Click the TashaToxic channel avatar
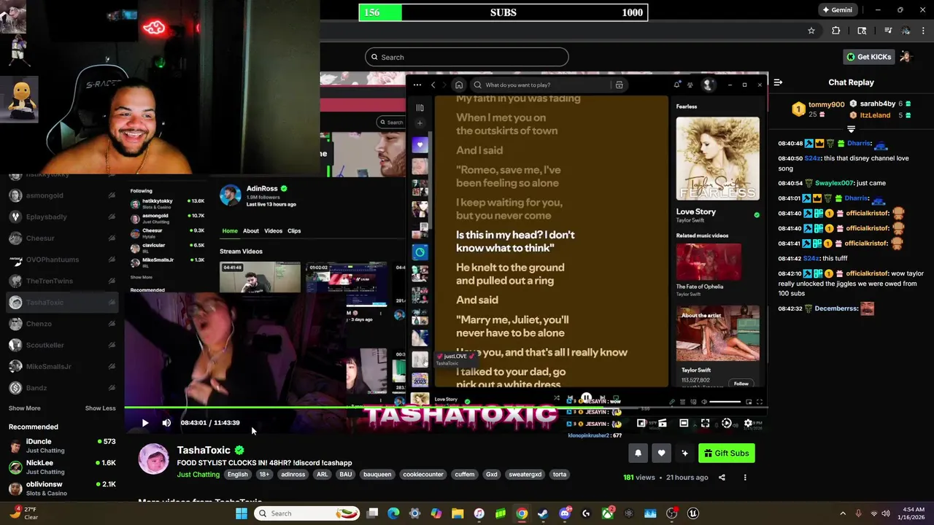Screen dimensions: 934x525 (154, 459)
